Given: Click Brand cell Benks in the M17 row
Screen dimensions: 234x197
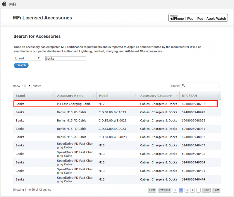Looking at the screenshot, I should (x=20, y=104).
